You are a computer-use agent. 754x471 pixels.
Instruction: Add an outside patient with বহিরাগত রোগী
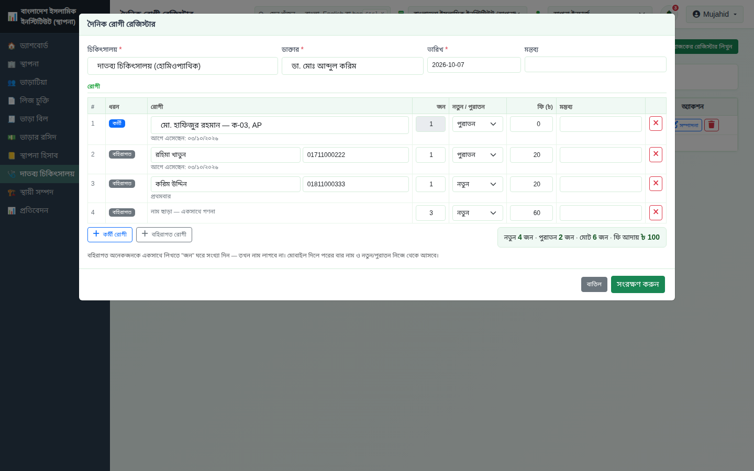coord(164,234)
